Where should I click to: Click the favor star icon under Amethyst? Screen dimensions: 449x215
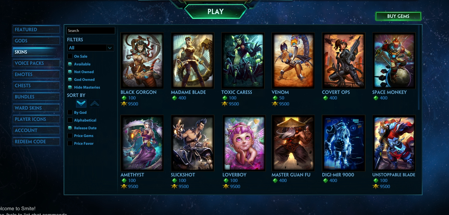124,187
